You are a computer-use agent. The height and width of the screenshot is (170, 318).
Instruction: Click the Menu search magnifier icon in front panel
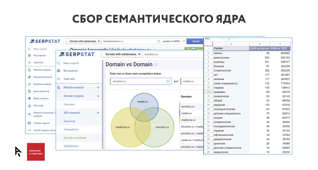coord(58,63)
